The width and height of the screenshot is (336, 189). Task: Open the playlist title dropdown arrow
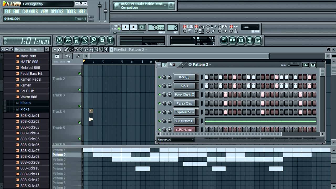click(x=146, y=50)
